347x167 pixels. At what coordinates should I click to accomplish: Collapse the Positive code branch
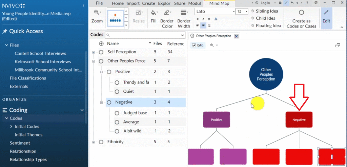(x=101, y=72)
